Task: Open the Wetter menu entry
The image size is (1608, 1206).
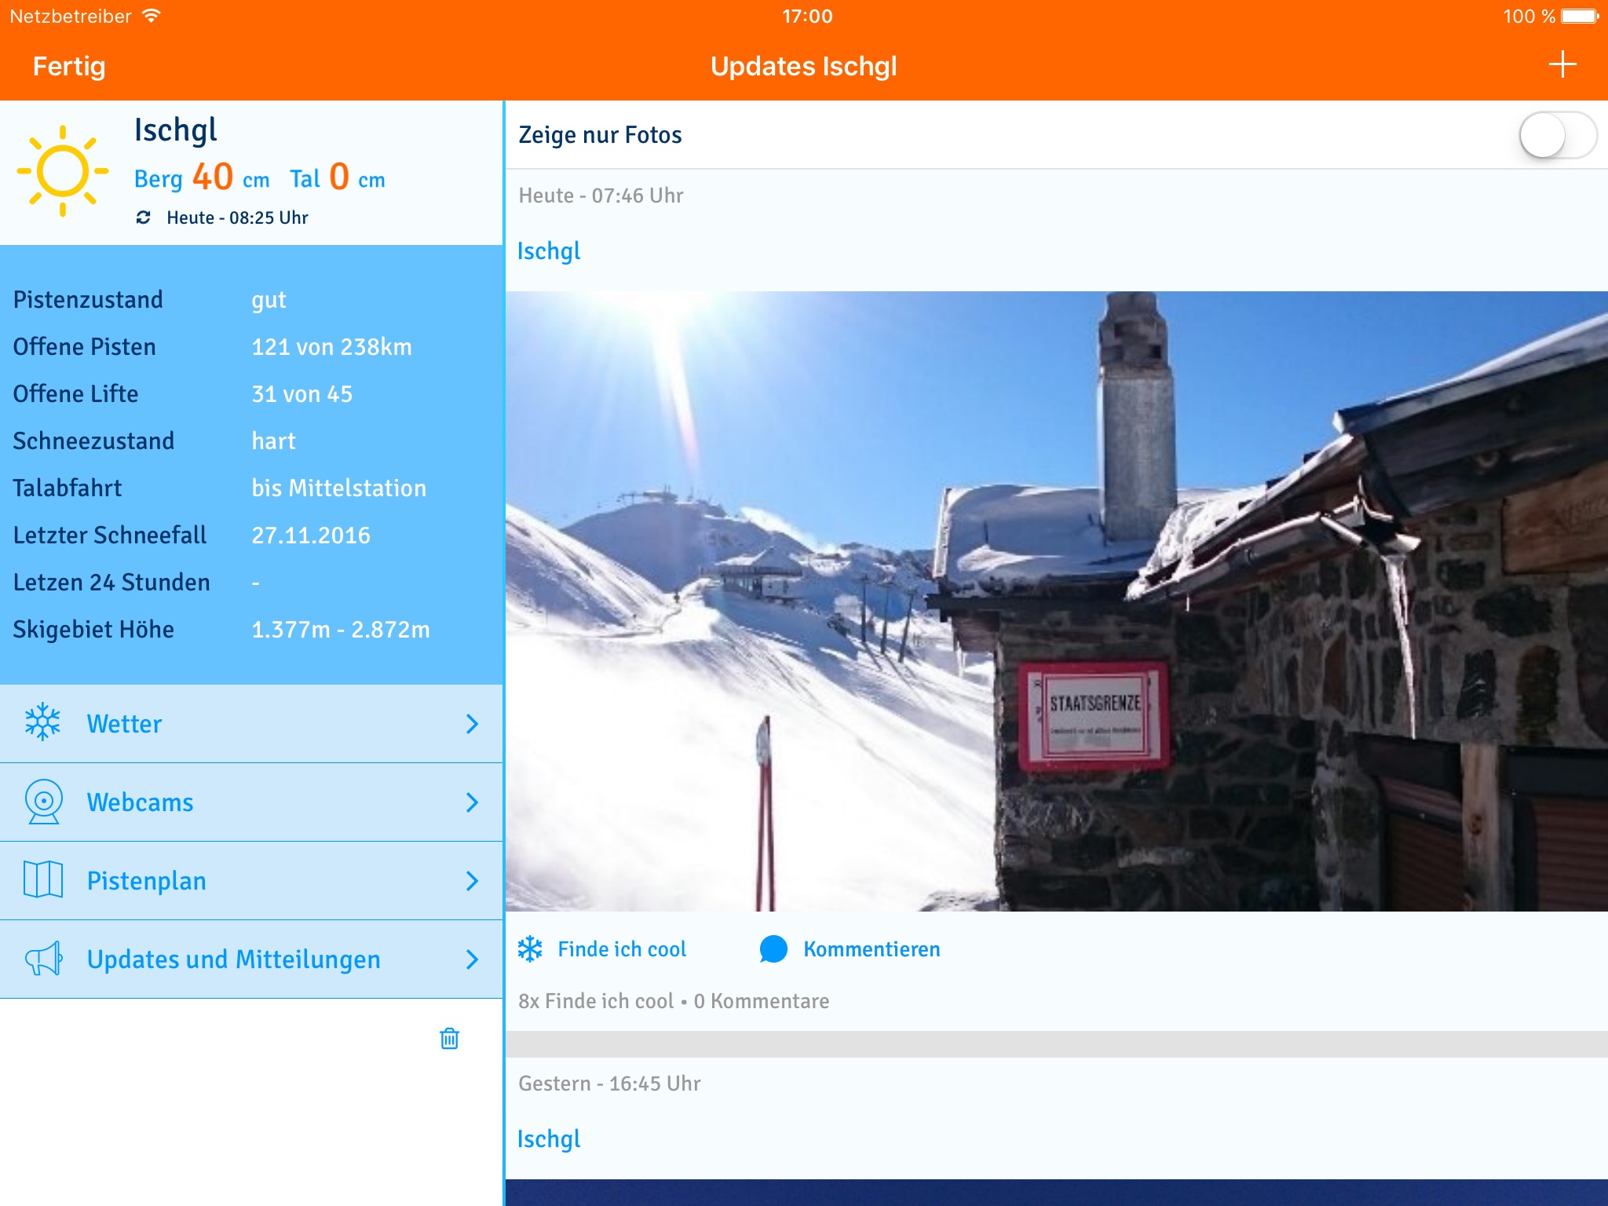Action: click(x=251, y=724)
